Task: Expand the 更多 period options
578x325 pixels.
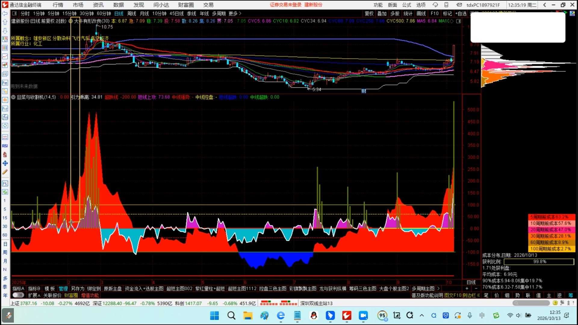Action: pyautogui.click(x=235, y=14)
